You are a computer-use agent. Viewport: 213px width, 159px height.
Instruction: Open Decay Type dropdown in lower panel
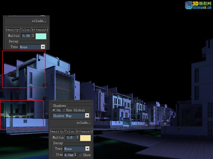(x=77, y=149)
